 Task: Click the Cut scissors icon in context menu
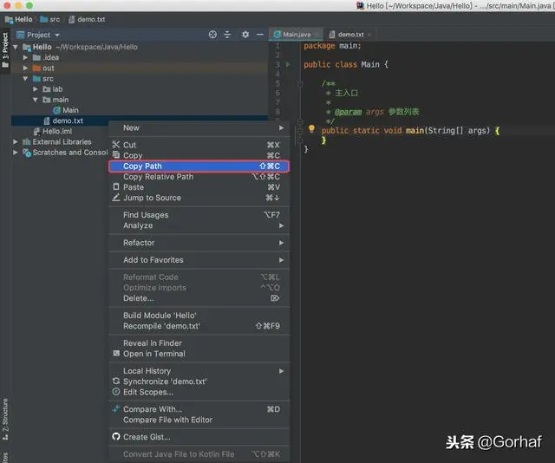(x=116, y=145)
